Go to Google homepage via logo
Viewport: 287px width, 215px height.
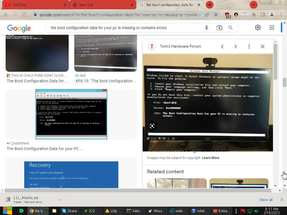tap(19, 28)
